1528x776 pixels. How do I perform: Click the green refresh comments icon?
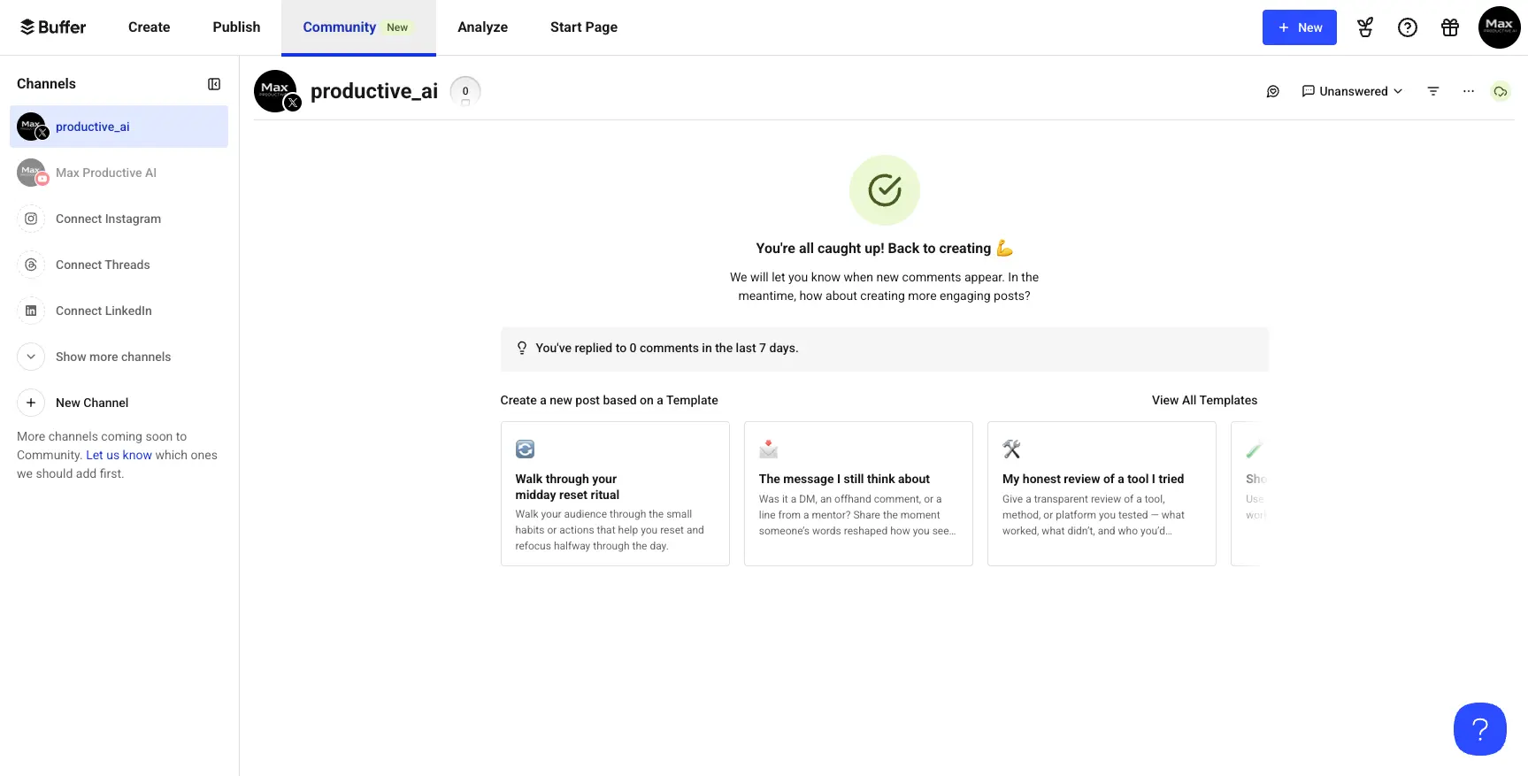(x=1501, y=91)
